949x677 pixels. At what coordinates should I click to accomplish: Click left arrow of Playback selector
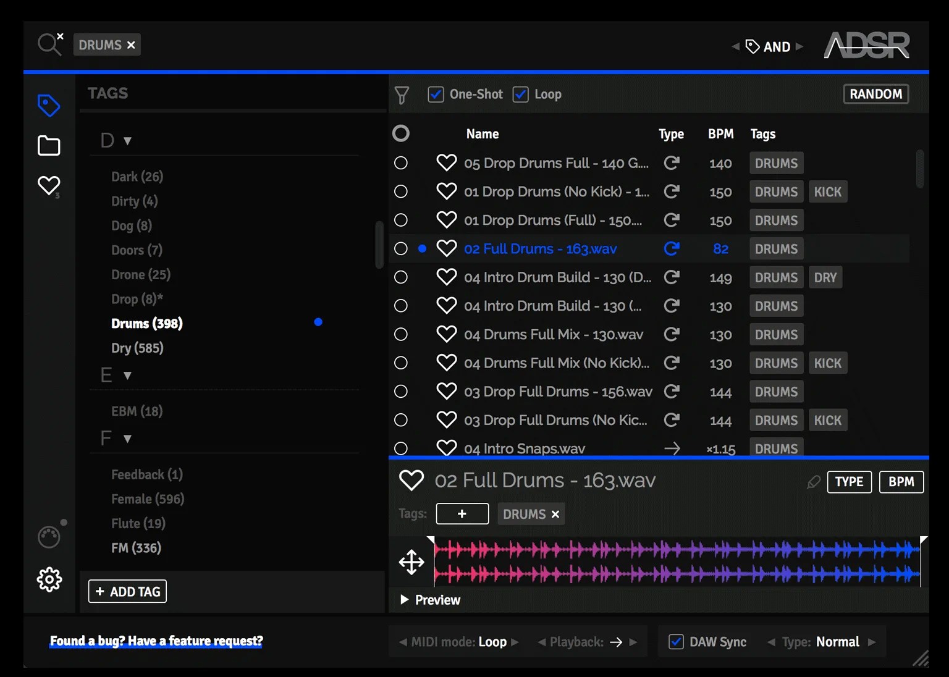[x=542, y=642]
